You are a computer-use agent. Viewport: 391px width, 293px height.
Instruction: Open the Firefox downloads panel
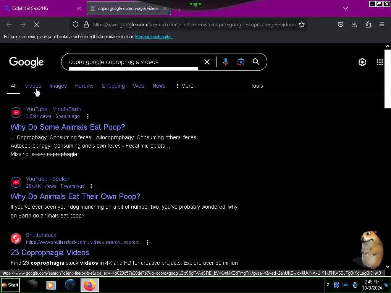[x=354, y=24]
